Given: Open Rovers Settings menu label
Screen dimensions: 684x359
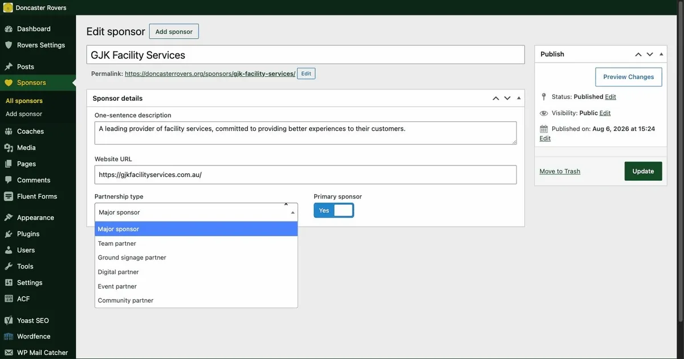Looking at the screenshot, I should pyautogui.click(x=41, y=45).
